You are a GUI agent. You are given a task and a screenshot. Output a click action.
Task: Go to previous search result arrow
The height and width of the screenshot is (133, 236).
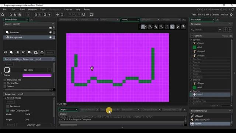[x=225, y=30]
